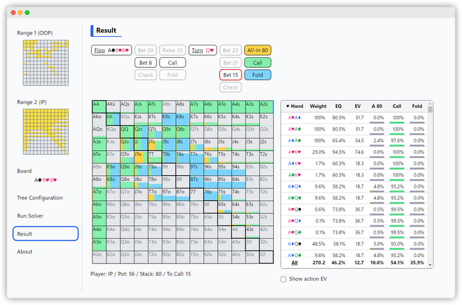Select the Raise 33 action
The height and width of the screenshot is (305, 462).
pos(173,50)
